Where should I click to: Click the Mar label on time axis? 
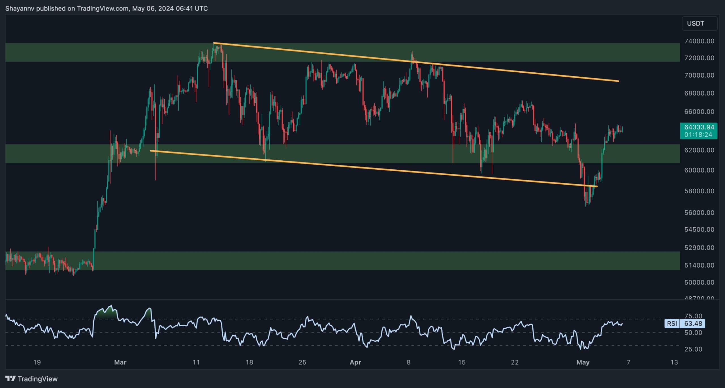click(120, 362)
